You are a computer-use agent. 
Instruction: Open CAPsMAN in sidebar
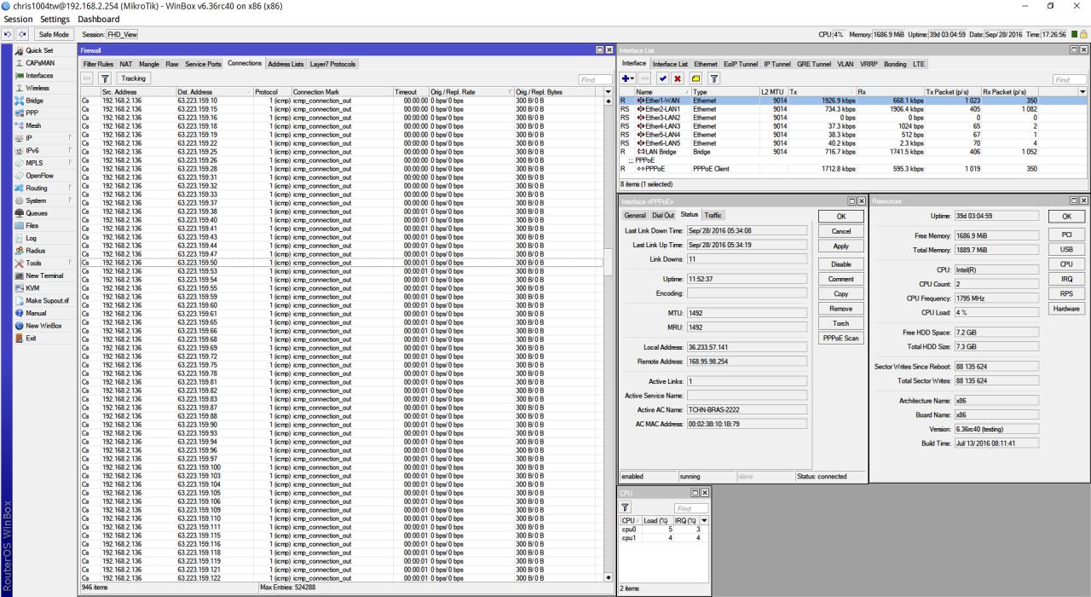tap(38, 63)
